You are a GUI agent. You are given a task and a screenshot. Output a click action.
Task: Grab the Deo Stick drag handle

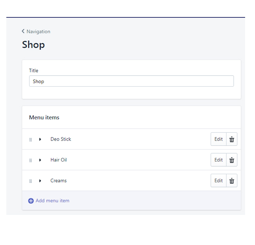pyautogui.click(x=31, y=139)
